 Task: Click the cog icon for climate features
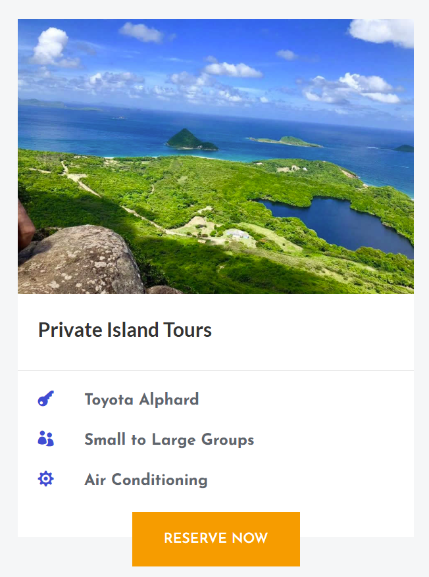(45, 479)
